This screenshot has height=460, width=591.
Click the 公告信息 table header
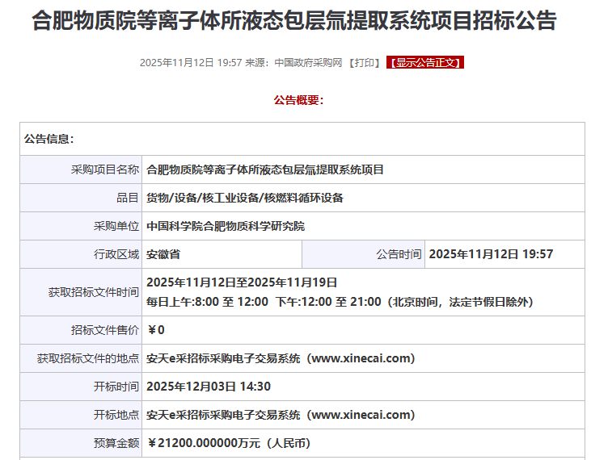tap(49, 139)
